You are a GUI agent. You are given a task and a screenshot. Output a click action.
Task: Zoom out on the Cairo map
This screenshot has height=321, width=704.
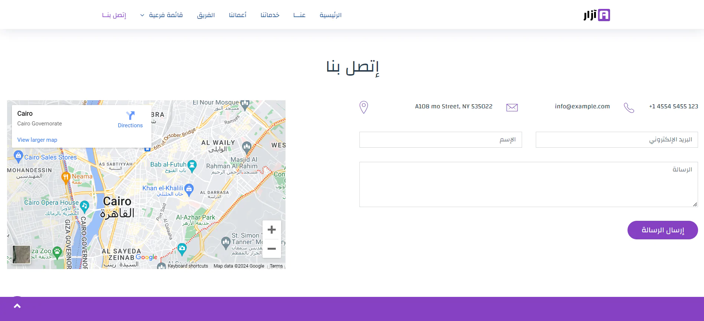click(271, 249)
